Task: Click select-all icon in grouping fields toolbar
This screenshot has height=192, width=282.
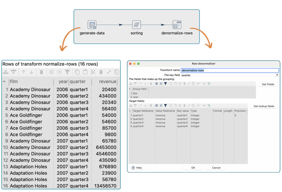Action: coord(157,84)
